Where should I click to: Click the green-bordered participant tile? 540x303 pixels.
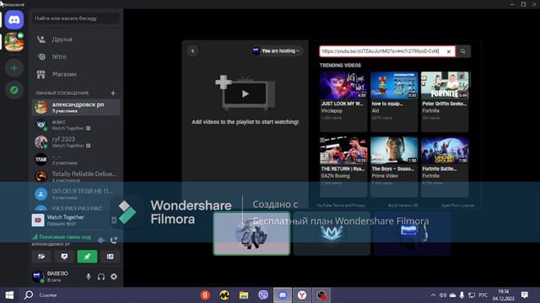251,234
